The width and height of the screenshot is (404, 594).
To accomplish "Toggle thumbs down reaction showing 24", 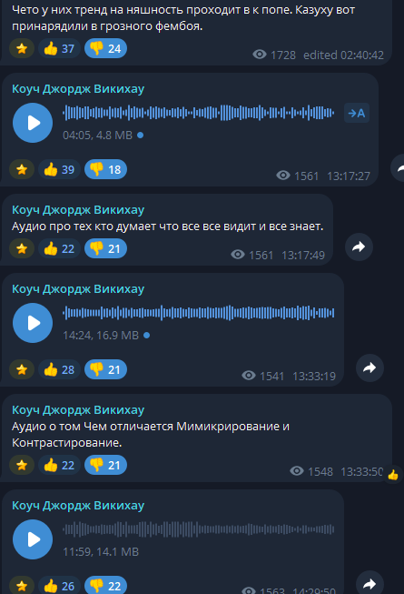I will 105,48.
